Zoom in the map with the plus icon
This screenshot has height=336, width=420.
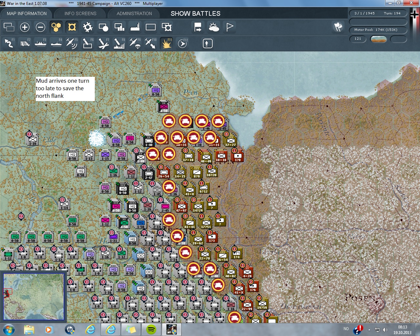click(x=25, y=27)
